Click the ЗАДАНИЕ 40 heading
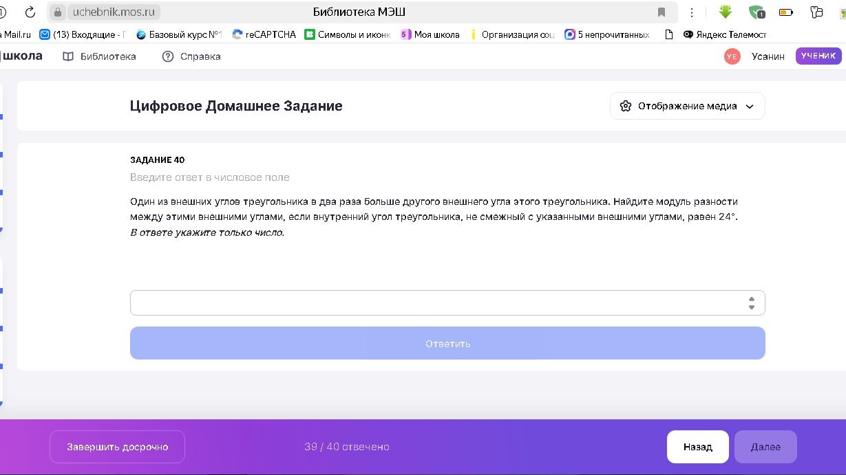Screen dimensions: 846x475 (158, 159)
